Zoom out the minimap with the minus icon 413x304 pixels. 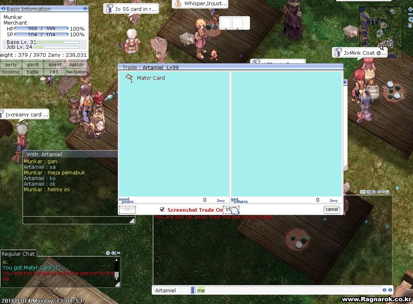point(410,14)
